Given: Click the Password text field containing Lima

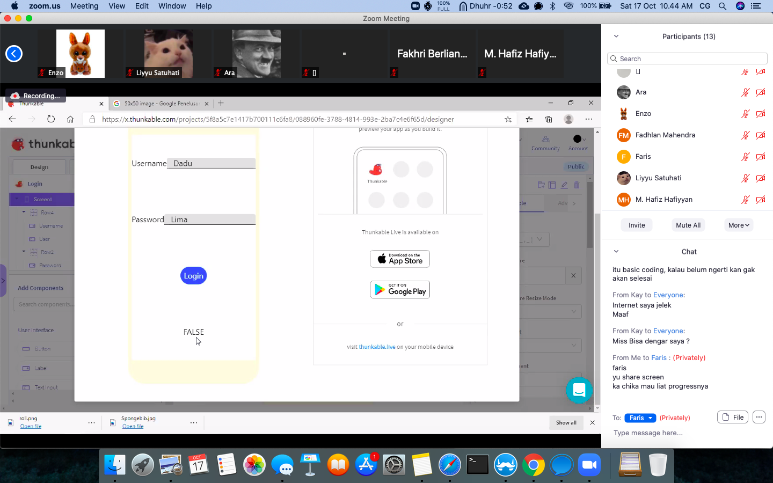Looking at the screenshot, I should point(210,219).
